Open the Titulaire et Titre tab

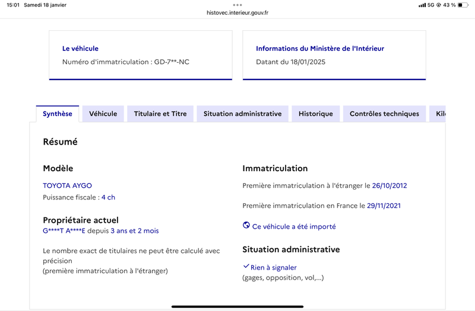click(x=160, y=114)
